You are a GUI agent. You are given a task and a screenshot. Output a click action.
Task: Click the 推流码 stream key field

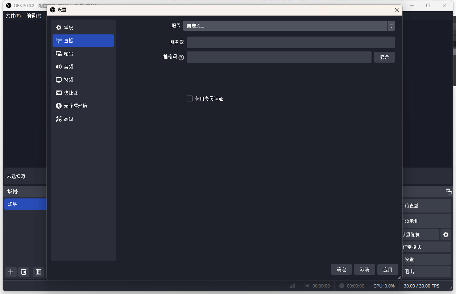[x=279, y=57]
